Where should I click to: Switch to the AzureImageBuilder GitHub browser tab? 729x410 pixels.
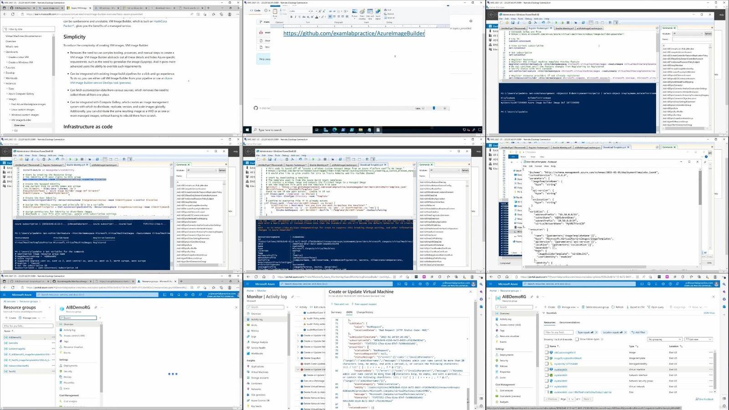[72, 281]
